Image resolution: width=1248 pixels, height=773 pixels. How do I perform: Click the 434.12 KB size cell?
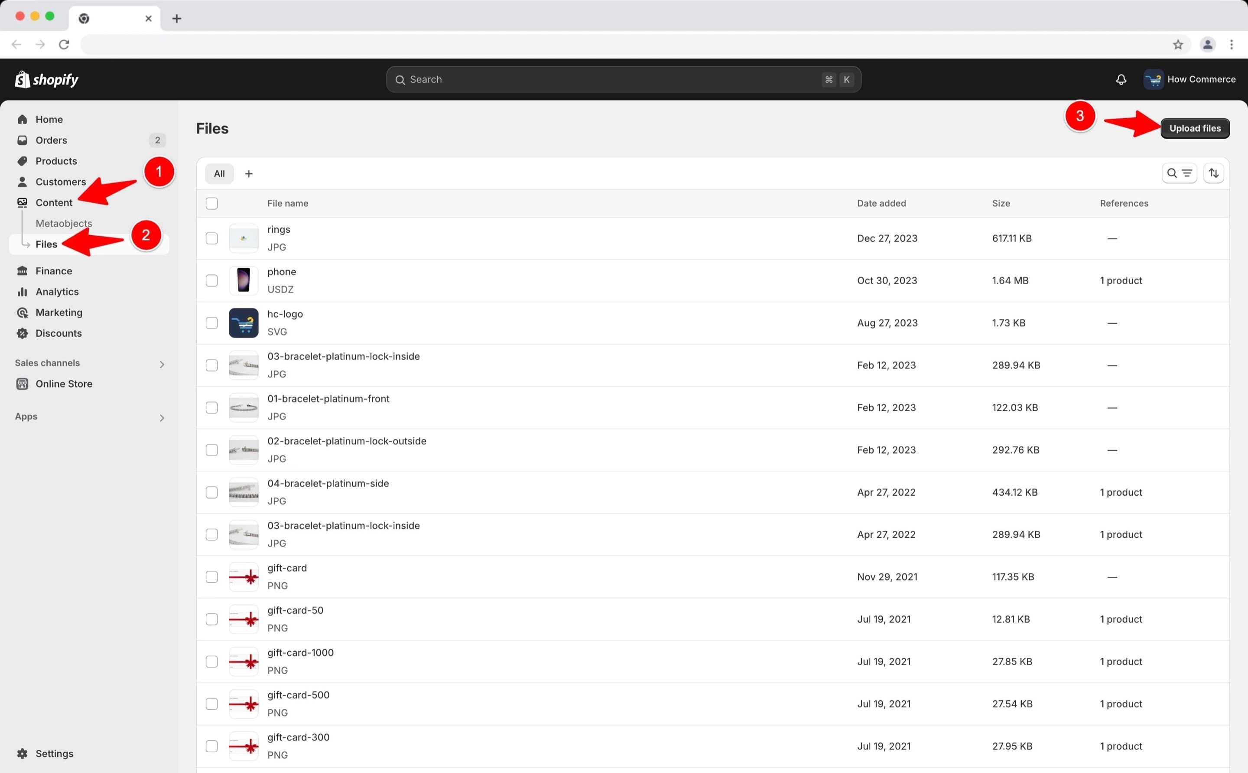pyautogui.click(x=1015, y=492)
